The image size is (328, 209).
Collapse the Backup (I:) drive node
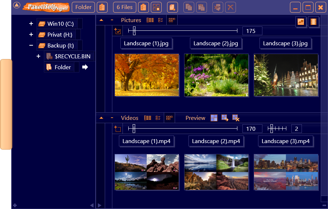pyautogui.click(x=32, y=45)
